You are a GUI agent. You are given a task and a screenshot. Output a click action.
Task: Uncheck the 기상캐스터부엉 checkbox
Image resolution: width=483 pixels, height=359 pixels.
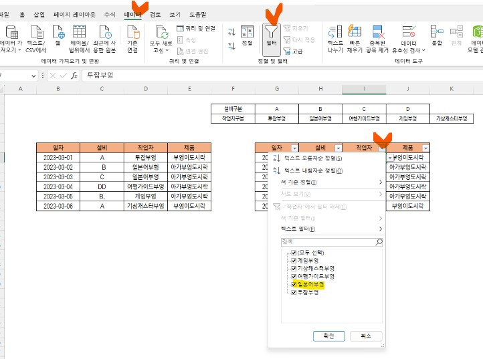(294, 269)
